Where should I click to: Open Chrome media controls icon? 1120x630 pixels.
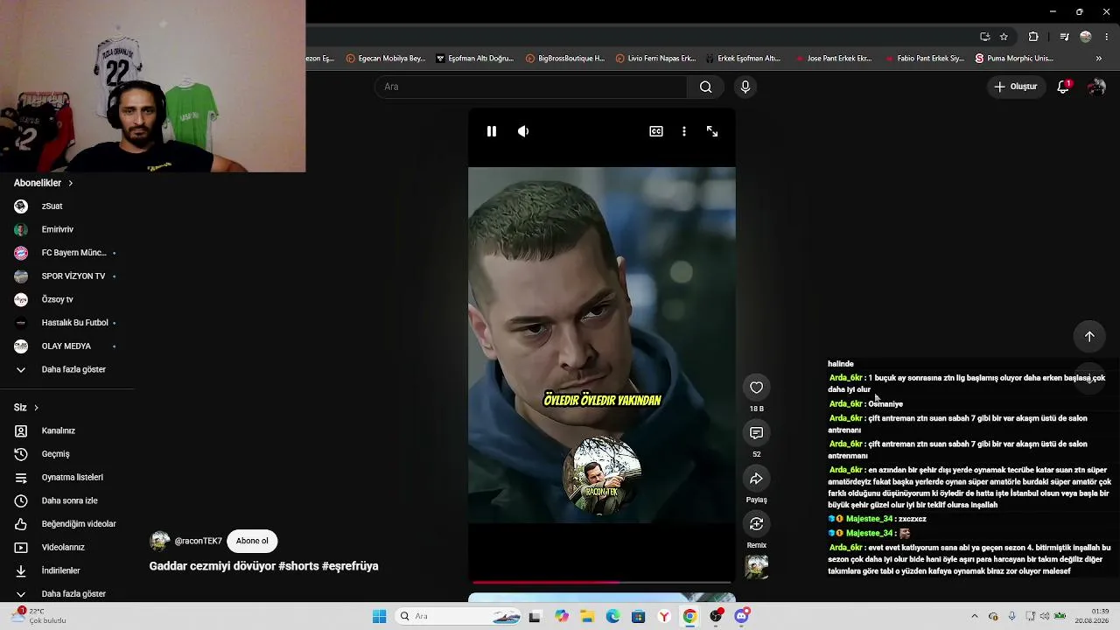click(x=1064, y=37)
